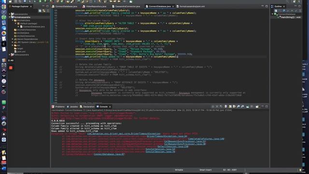The width and height of the screenshot is (309, 174).
Task: Click Open Console icon in console toolbar
Action: coord(257,106)
